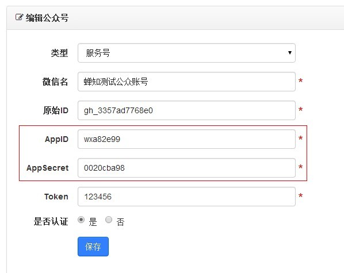Screen dimensions: 344x273
Task: Click the 否 label text next to radio
Action: click(x=120, y=222)
